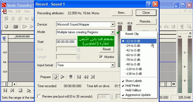Toggle Loop Playback in Sound Forge toolbar
Screen dimensions: 193x102
pyautogui.click(x=15, y=26)
